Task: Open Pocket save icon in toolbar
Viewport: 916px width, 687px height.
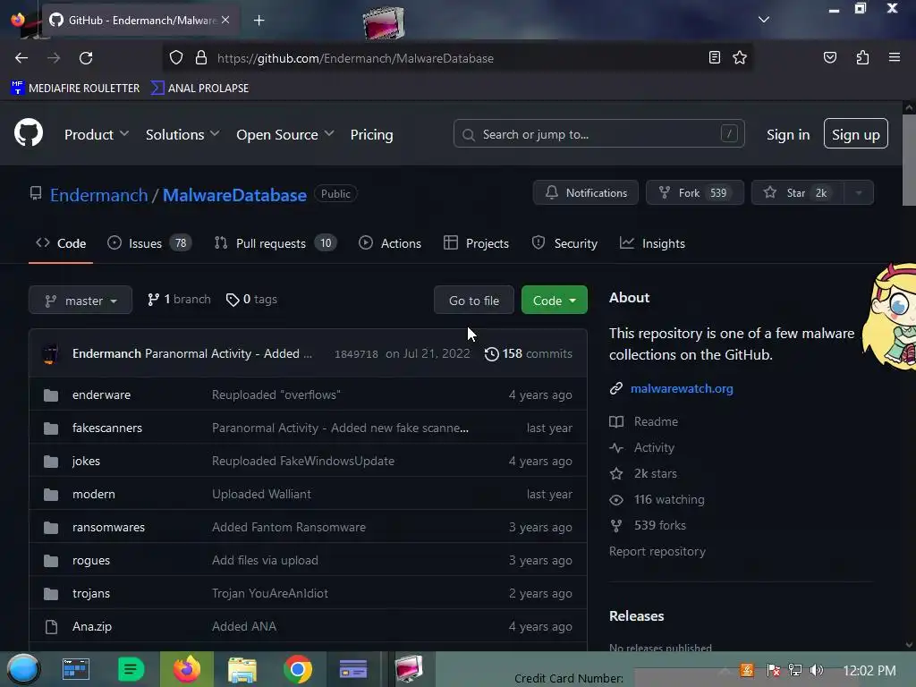Action: coord(830,57)
